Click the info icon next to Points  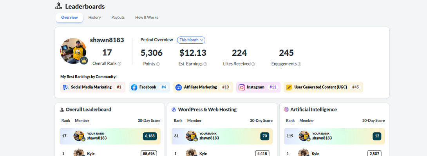(158, 64)
